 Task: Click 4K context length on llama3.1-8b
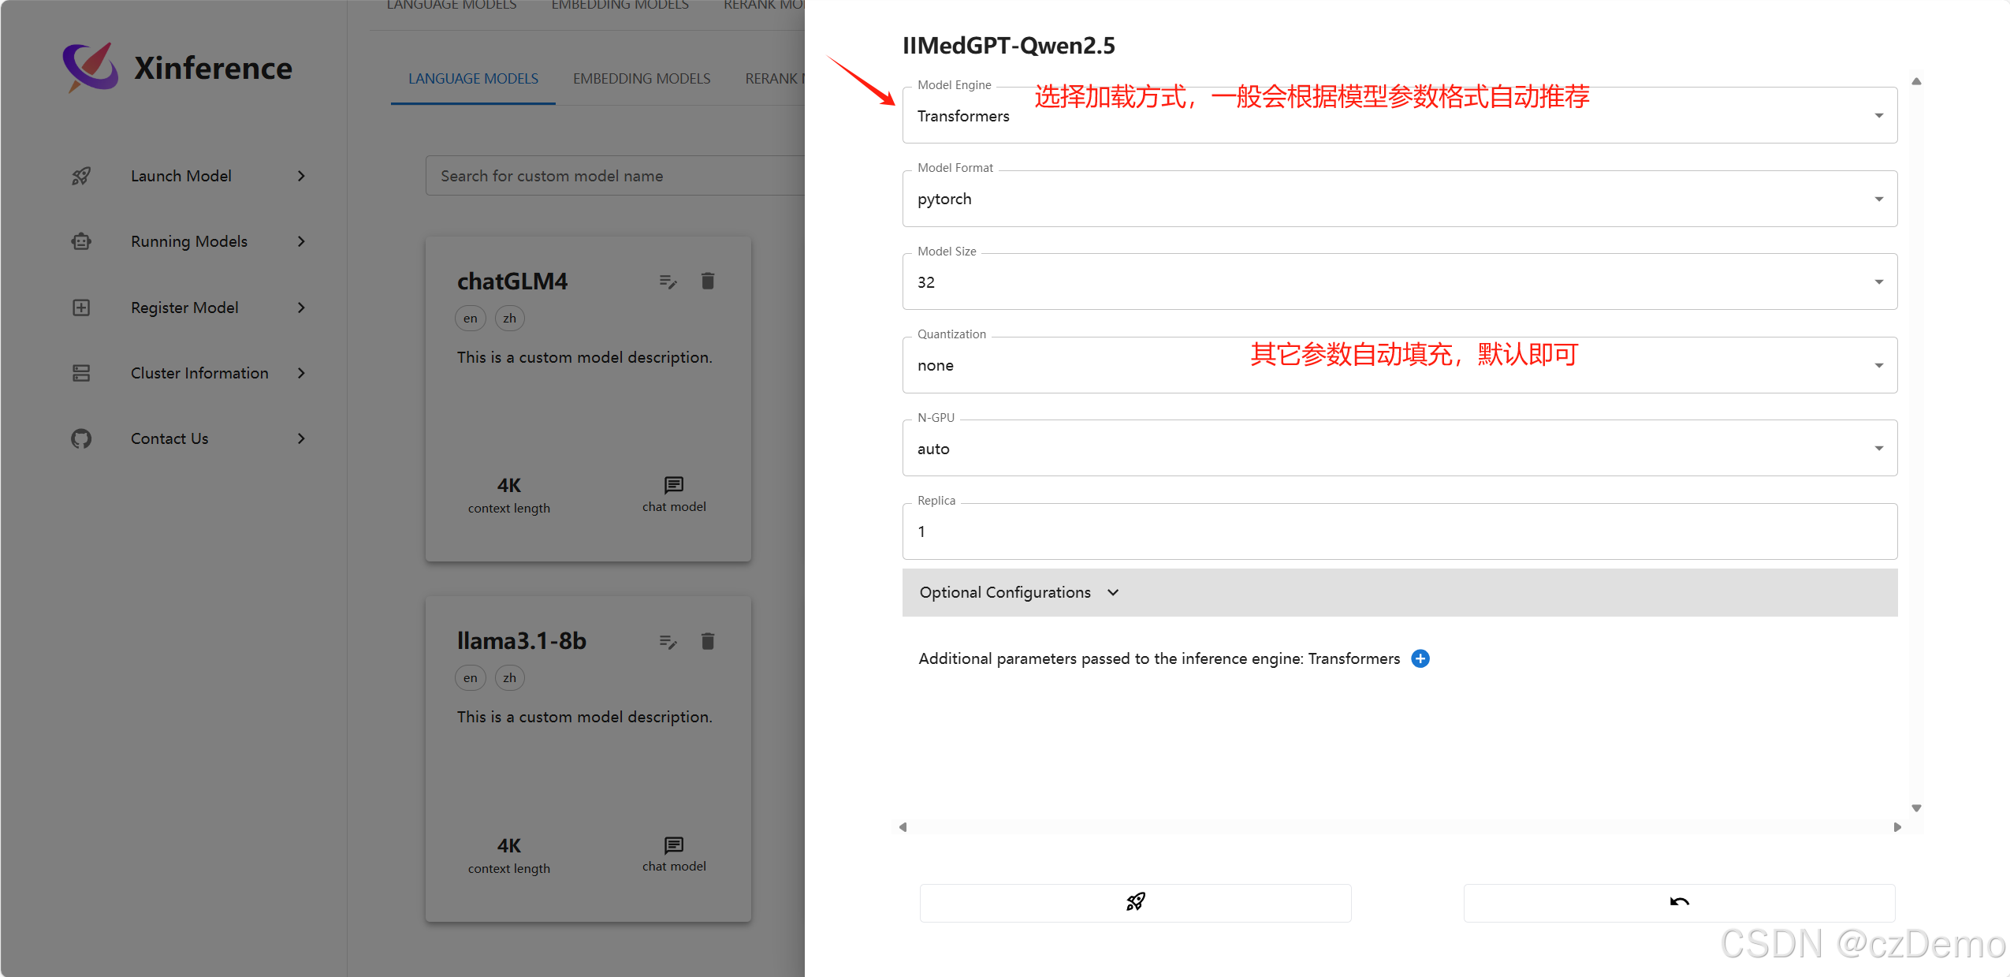click(509, 856)
